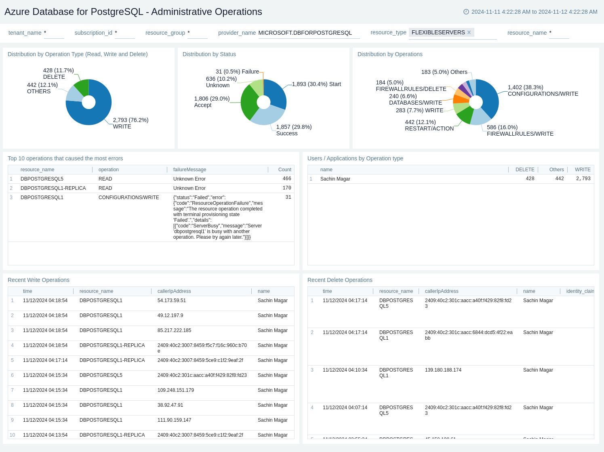Select the Unknown slice in Status pie
Screen dimensions: 604x452
[x=257, y=87]
